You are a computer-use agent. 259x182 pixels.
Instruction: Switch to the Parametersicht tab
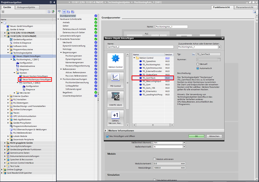(x=244, y=7)
